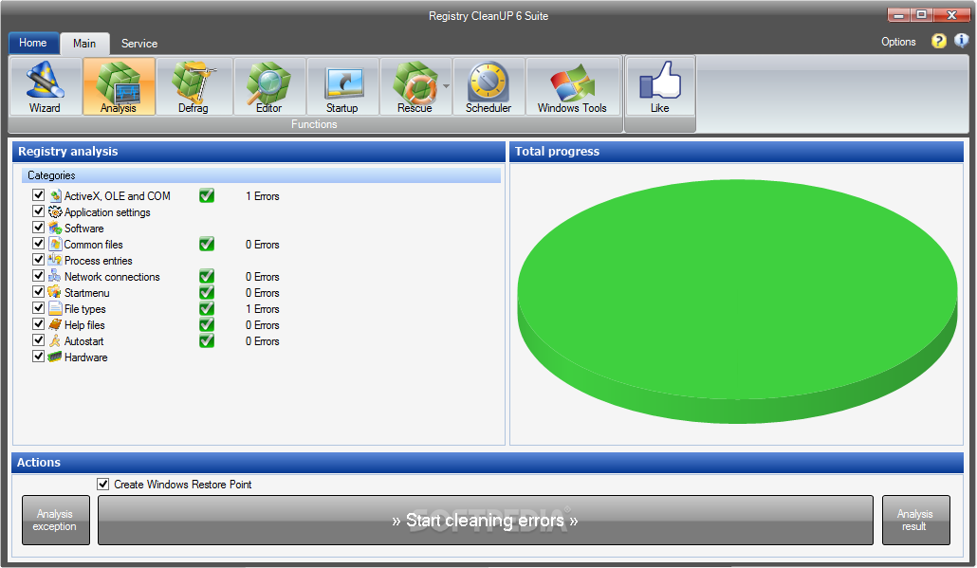Toggle the Hardware checkbox
This screenshot has height=568, width=977.
(39, 357)
